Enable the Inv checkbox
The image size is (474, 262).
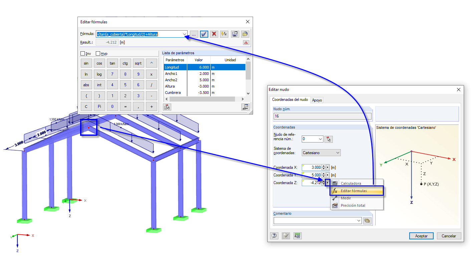click(82, 53)
